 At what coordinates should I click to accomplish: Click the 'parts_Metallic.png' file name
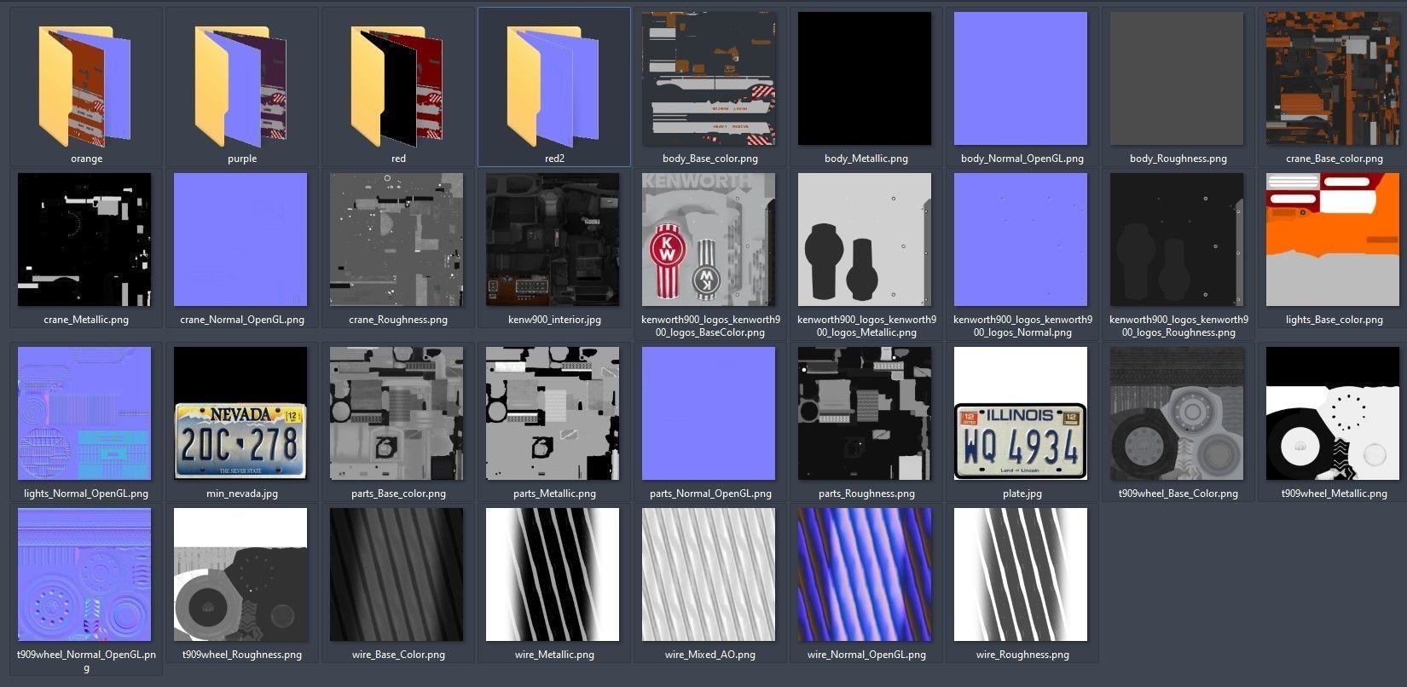point(554,494)
